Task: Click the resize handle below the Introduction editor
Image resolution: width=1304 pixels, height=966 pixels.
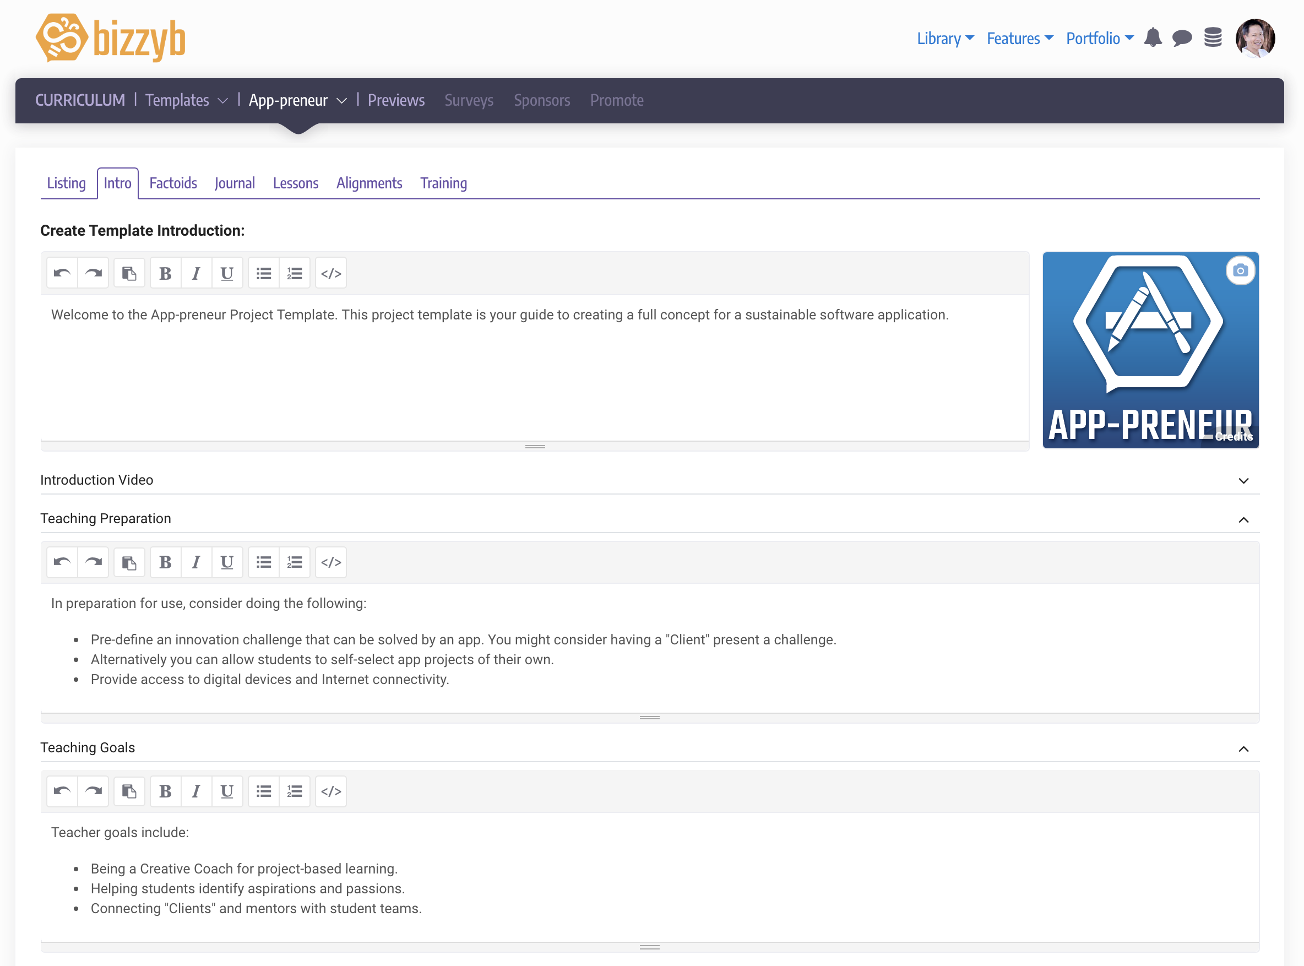Action: click(x=535, y=447)
